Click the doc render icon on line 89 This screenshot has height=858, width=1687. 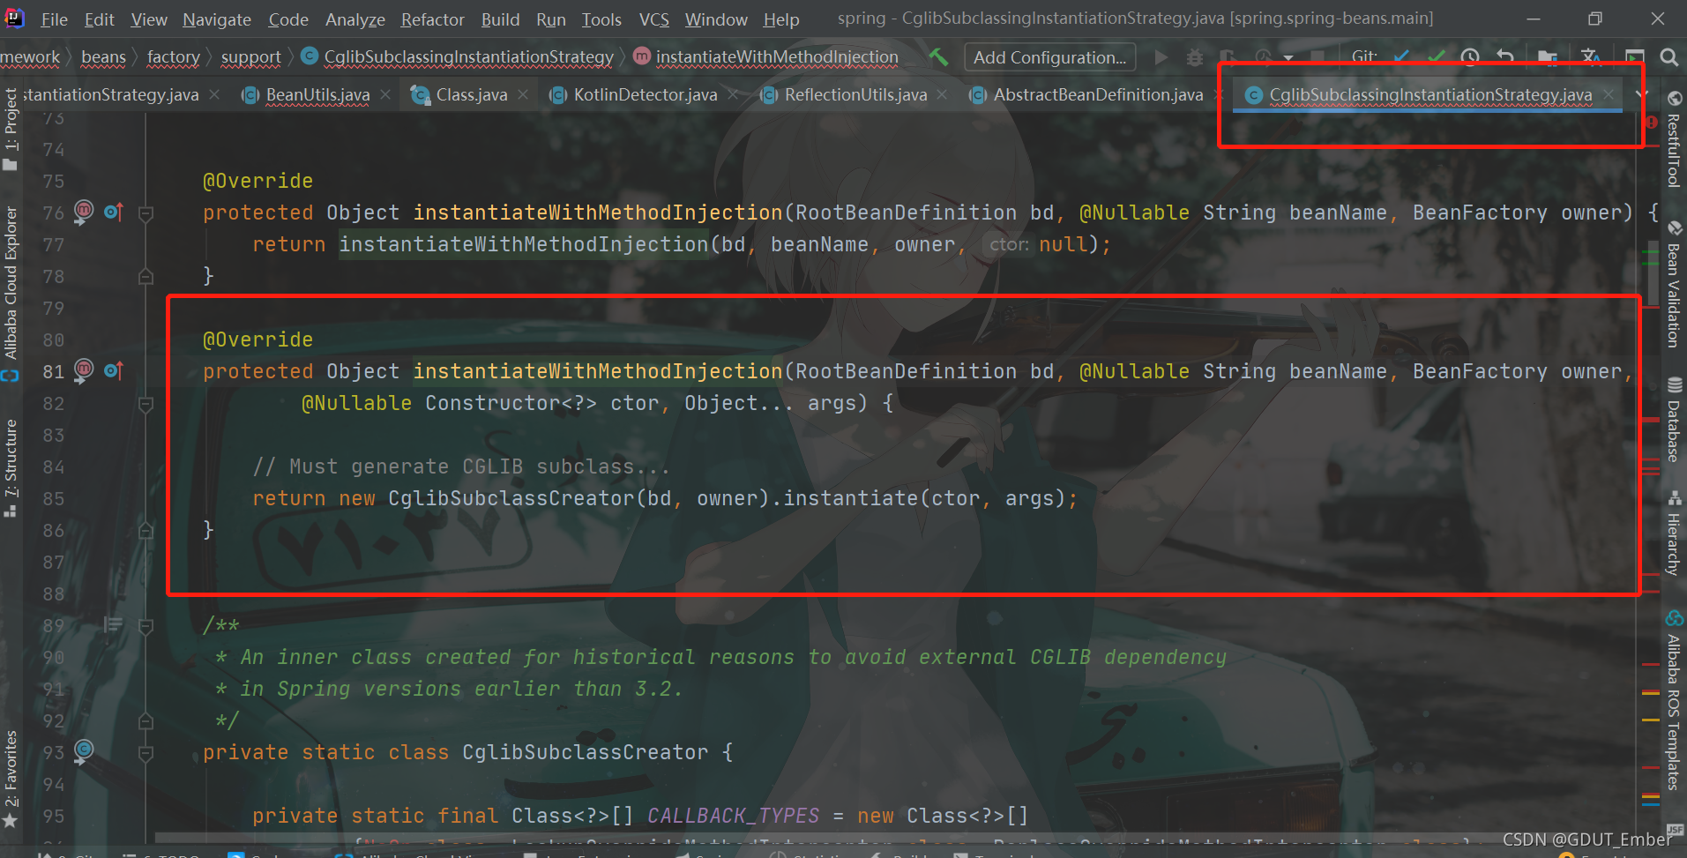pyautogui.click(x=113, y=625)
